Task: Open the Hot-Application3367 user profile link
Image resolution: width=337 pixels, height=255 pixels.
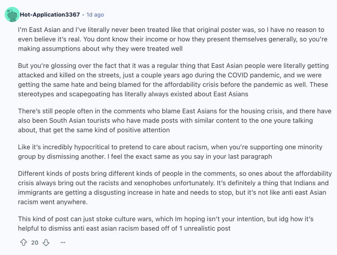Action: pyautogui.click(x=50, y=15)
